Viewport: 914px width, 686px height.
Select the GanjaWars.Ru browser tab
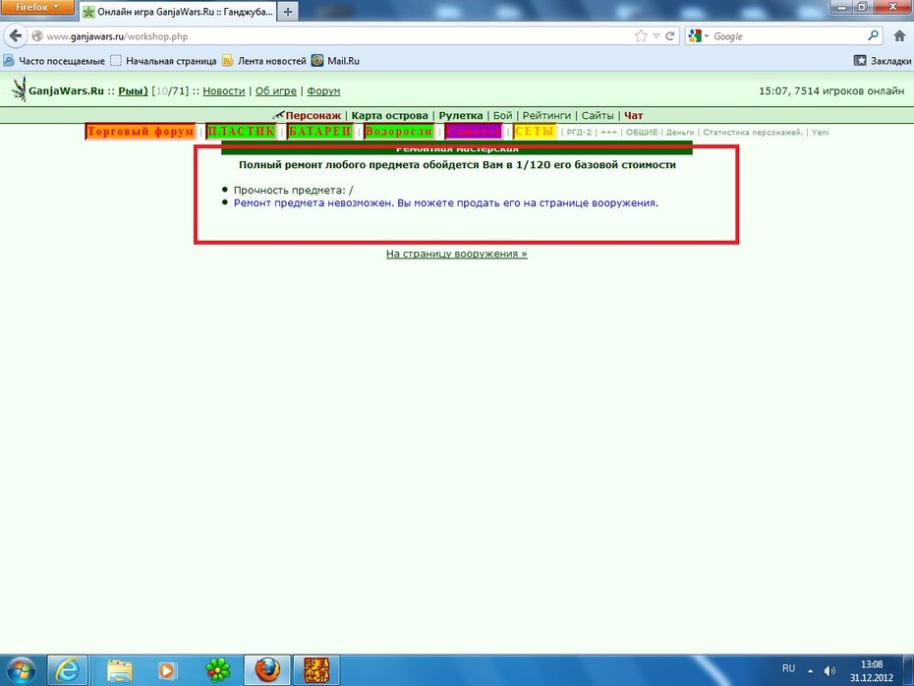tap(178, 12)
